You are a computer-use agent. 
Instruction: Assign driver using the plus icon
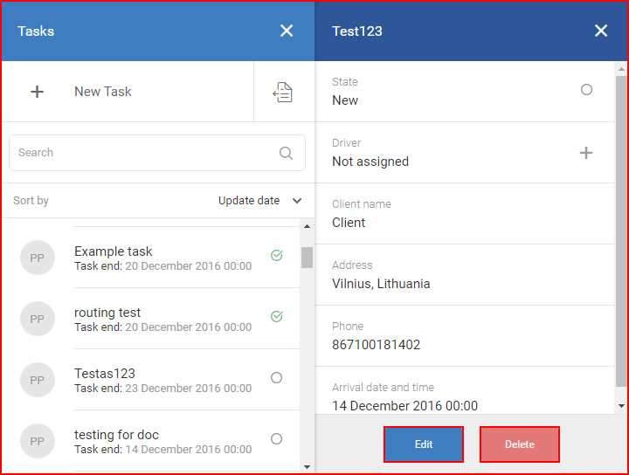tap(586, 153)
